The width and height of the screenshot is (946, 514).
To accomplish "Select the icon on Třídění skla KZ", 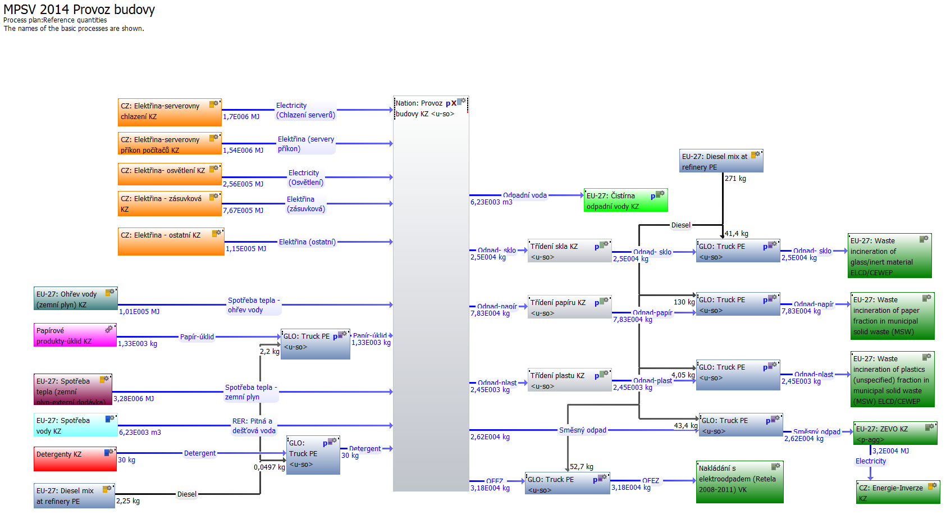I will (x=604, y=245).
